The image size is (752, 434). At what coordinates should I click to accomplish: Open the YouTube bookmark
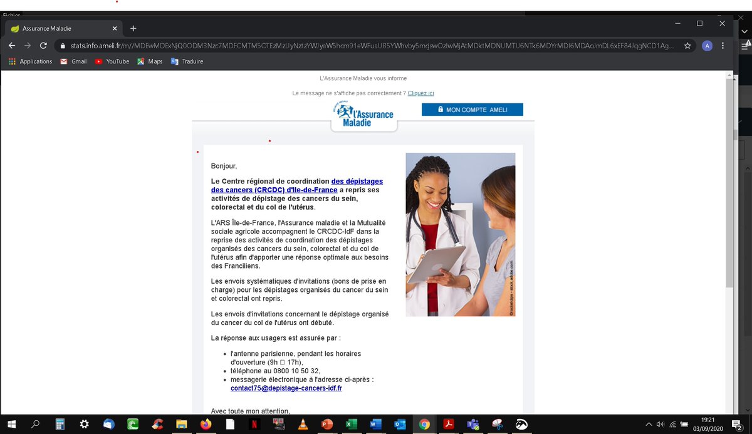[112, 61]
